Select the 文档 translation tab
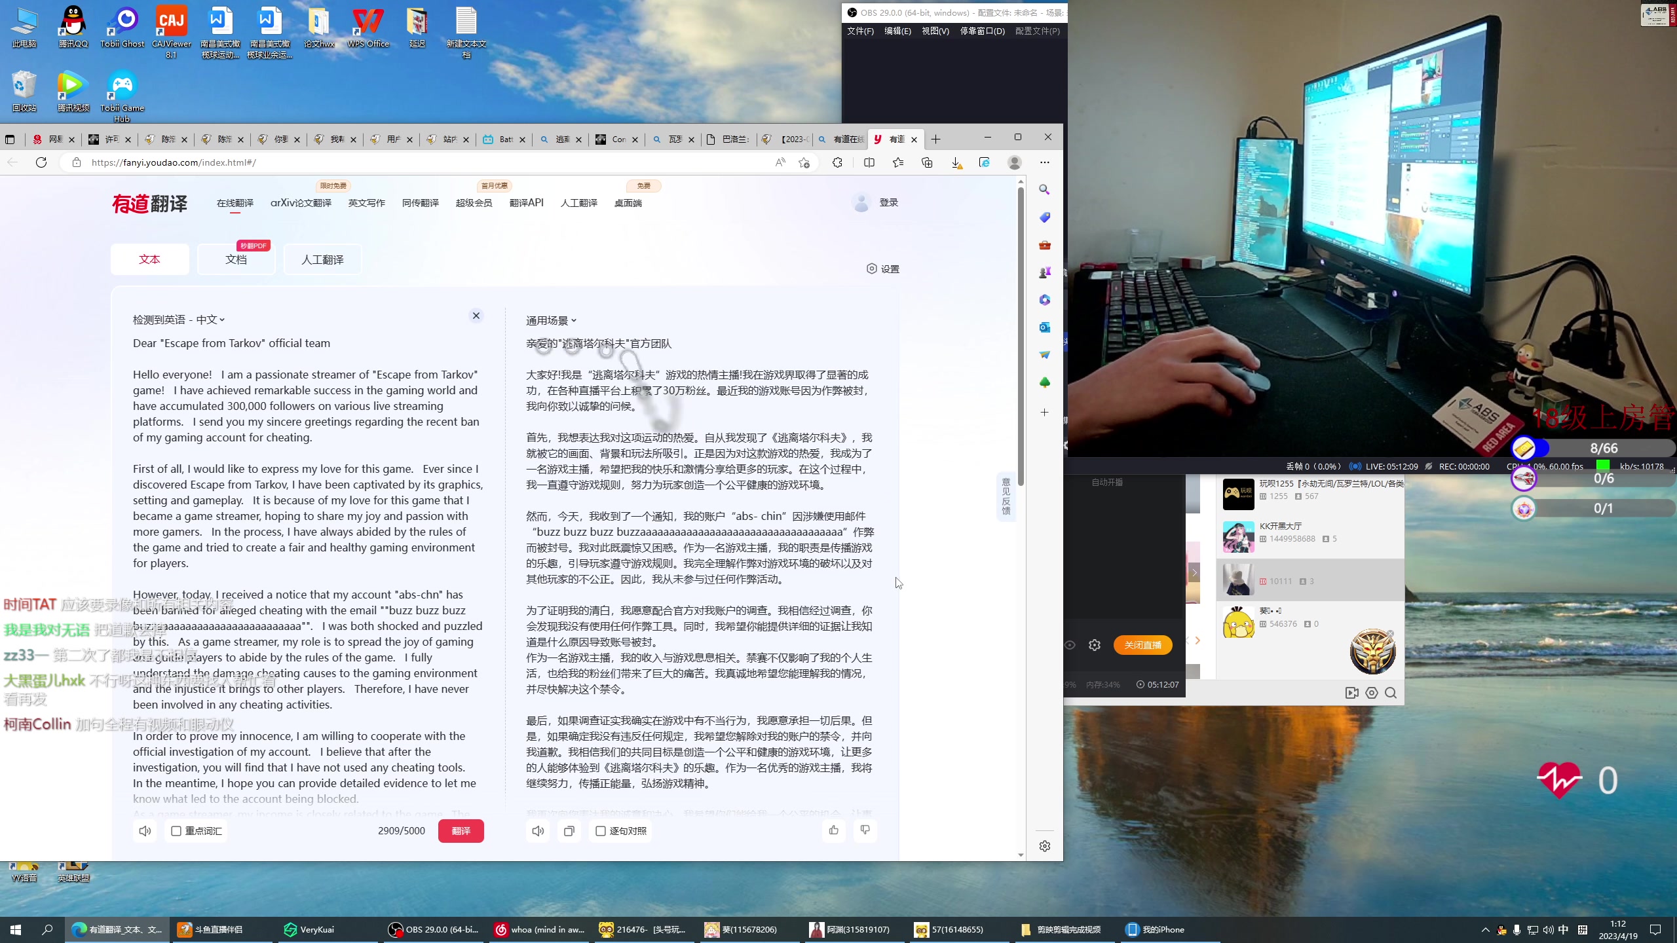Screen dimensions: 1677x943 (236, 259)
